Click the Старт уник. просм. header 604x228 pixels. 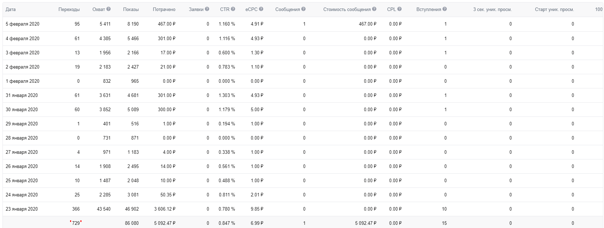pos(554,10)
